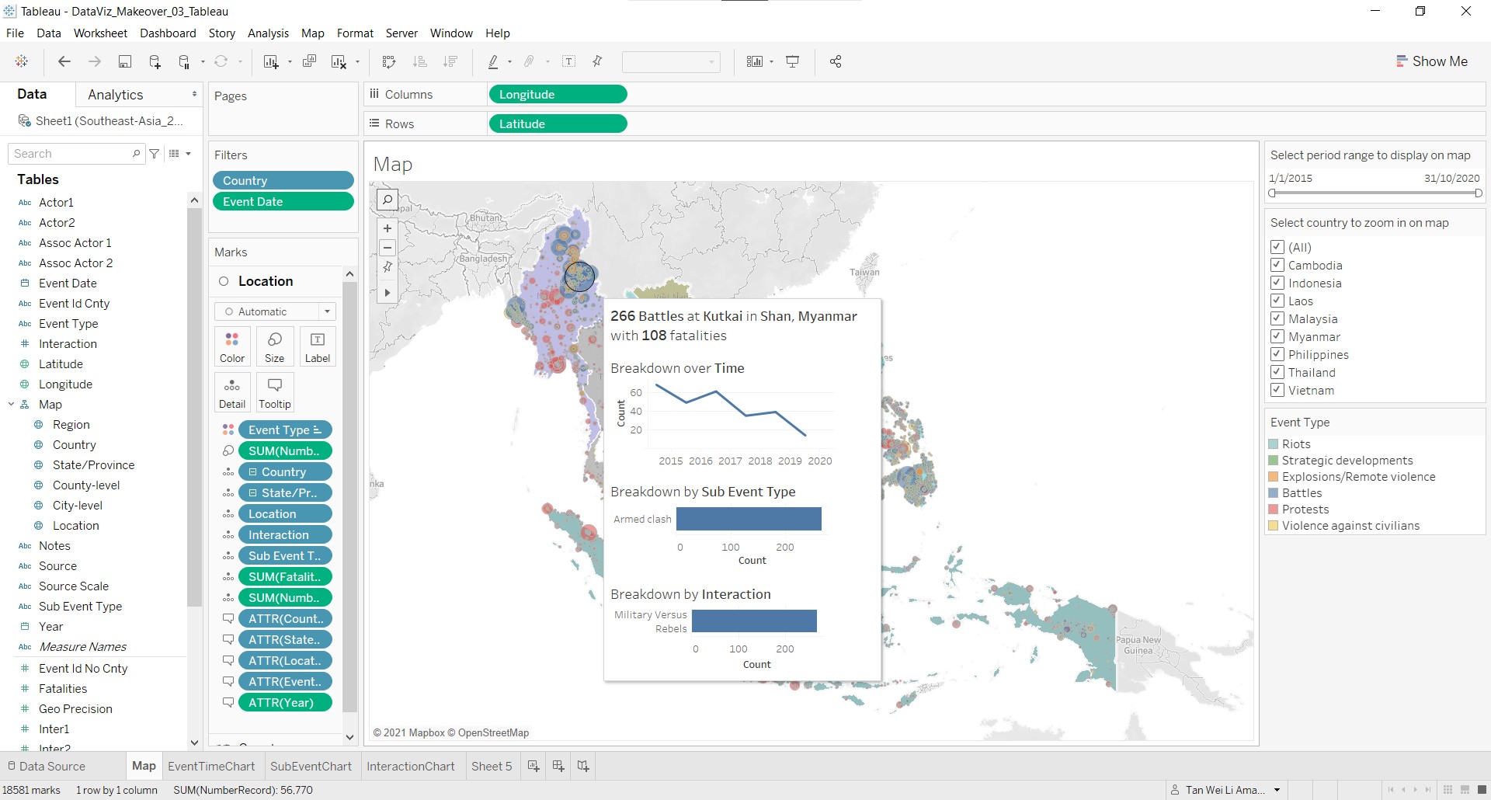Click the Share workbook icon

click(x=836, y=62)
